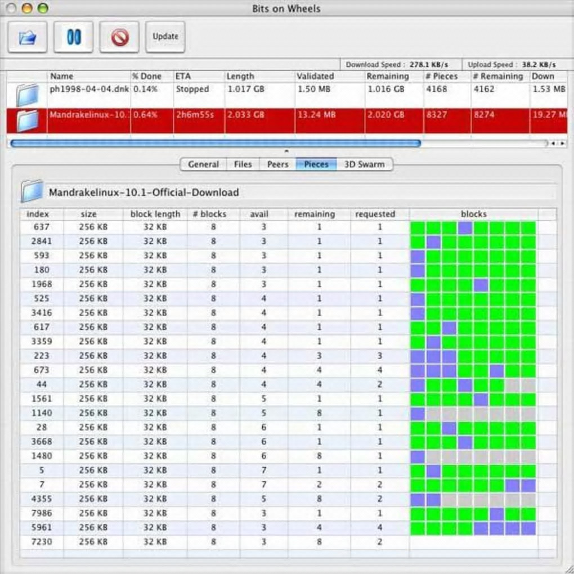Select piece row with index 673
Image resolution: width=574 pixels, height=574 pixels.
pos(288,370)
